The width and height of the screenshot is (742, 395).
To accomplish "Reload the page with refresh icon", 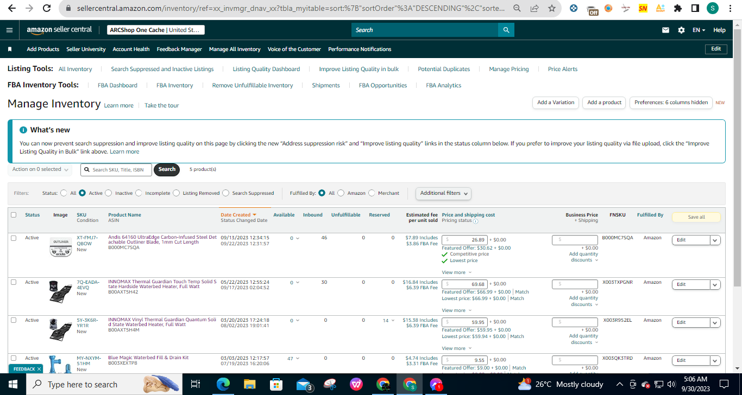I will (x=47, y=8).
